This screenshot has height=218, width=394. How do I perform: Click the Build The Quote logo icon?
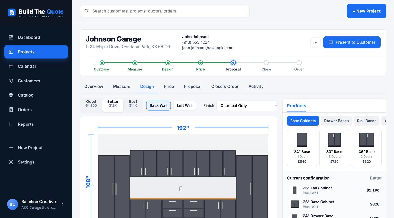pyautogui.click(x=11, y=12)
